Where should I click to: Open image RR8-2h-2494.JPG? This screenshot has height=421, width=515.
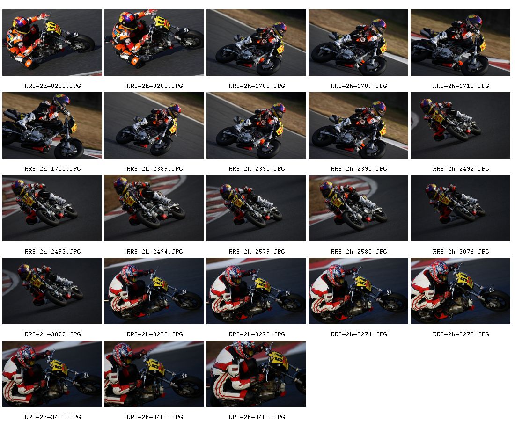(154, 208)
